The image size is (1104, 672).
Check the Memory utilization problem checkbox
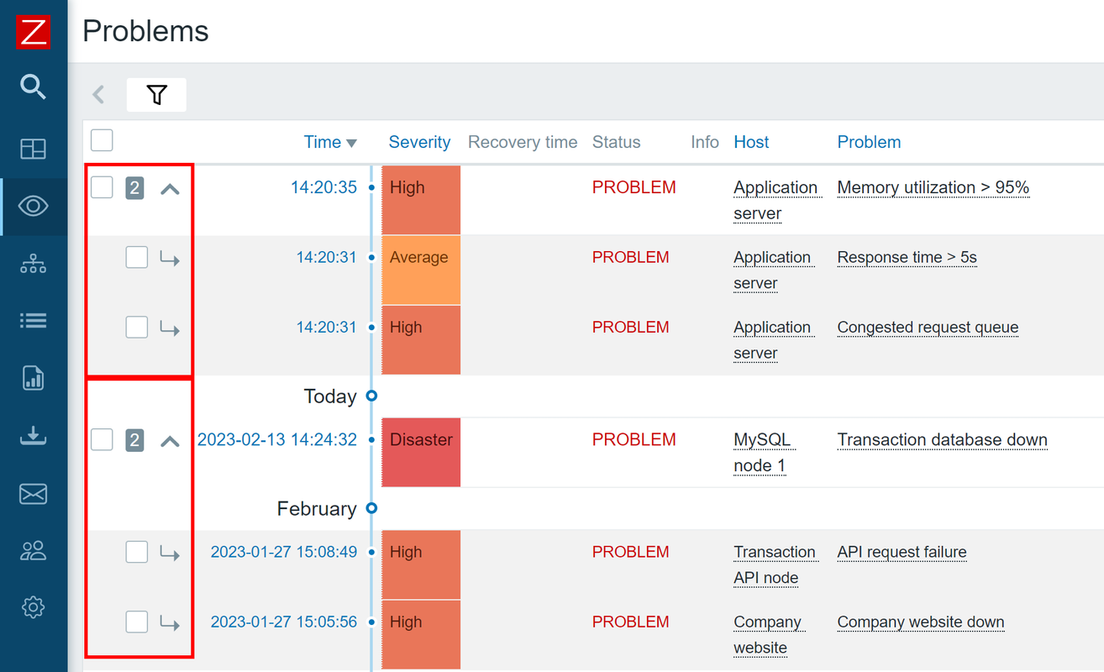102,187
